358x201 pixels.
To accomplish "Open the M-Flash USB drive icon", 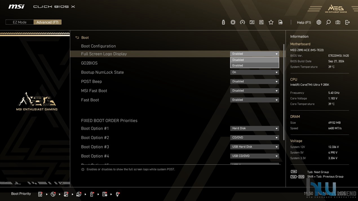I will pos(223,22).
